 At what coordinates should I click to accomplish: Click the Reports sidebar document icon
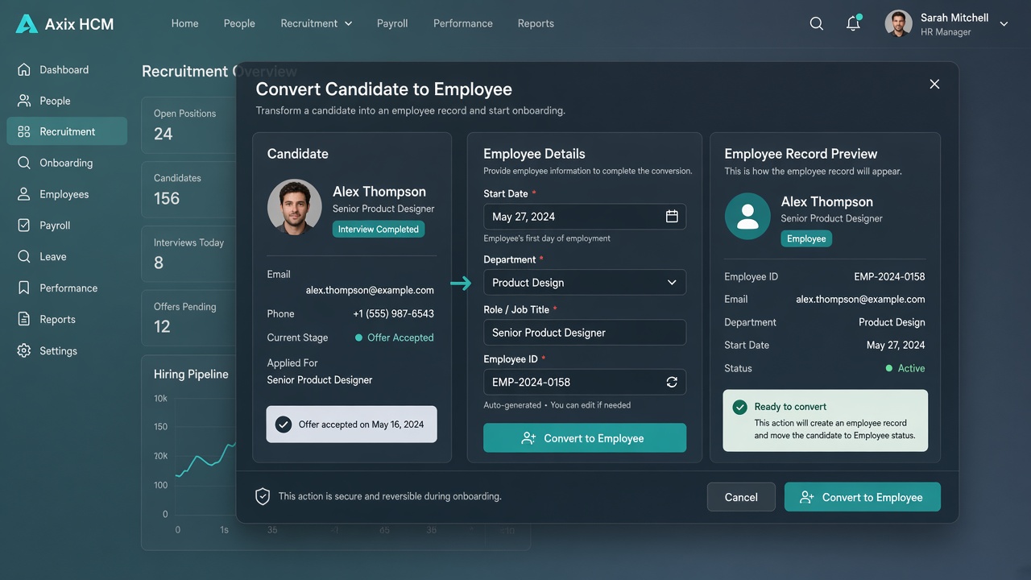[x=24, y=319]
